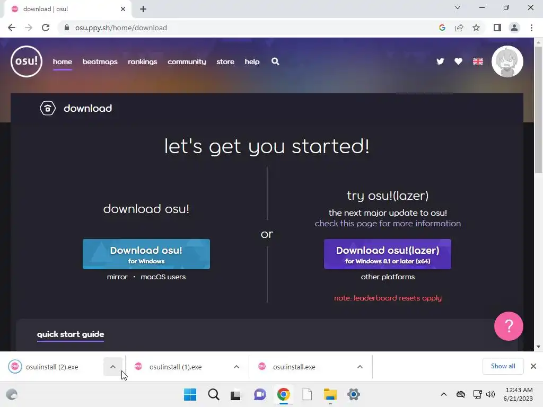543x407 pixels.
Task: Open the help nav menu
Action: (x=252, y=61)
